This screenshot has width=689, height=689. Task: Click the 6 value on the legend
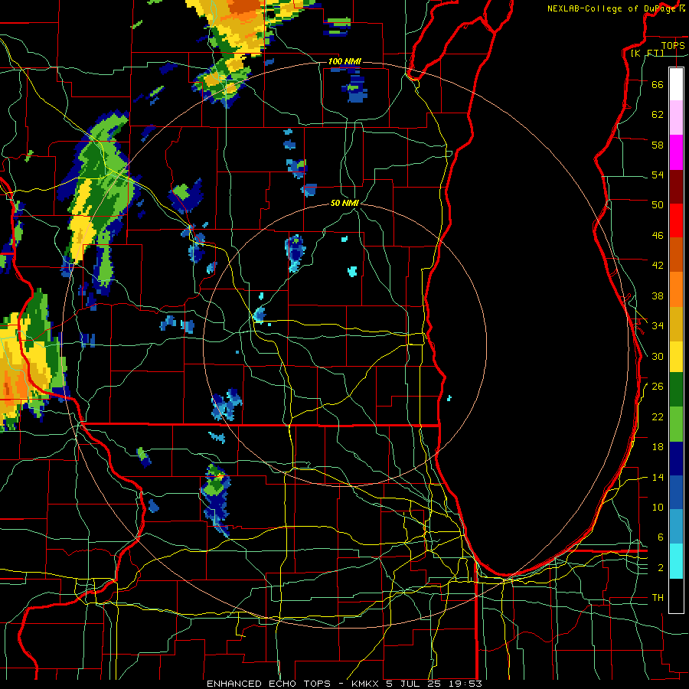pos(661,537)
